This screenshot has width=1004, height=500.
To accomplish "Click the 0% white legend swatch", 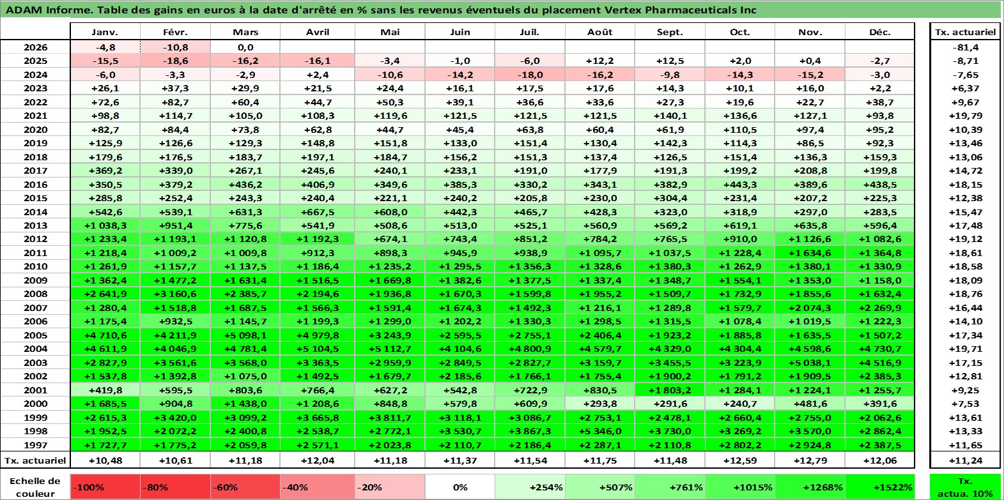I will click(460, 487).
